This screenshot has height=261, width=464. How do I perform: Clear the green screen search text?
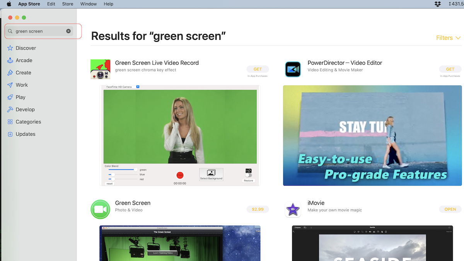click(x=68, y=31)
